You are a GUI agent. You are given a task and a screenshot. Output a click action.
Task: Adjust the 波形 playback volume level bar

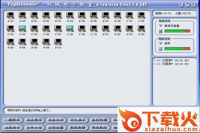pos(177,49)
